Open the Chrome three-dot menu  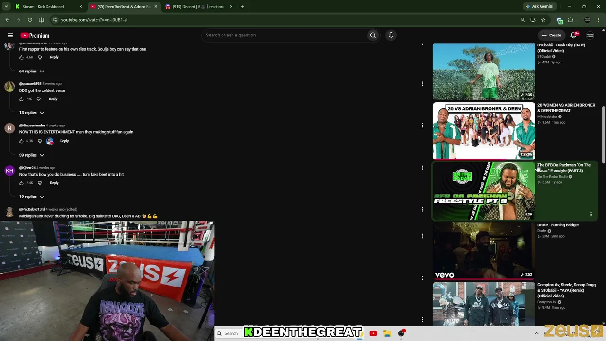pos(599,20)
